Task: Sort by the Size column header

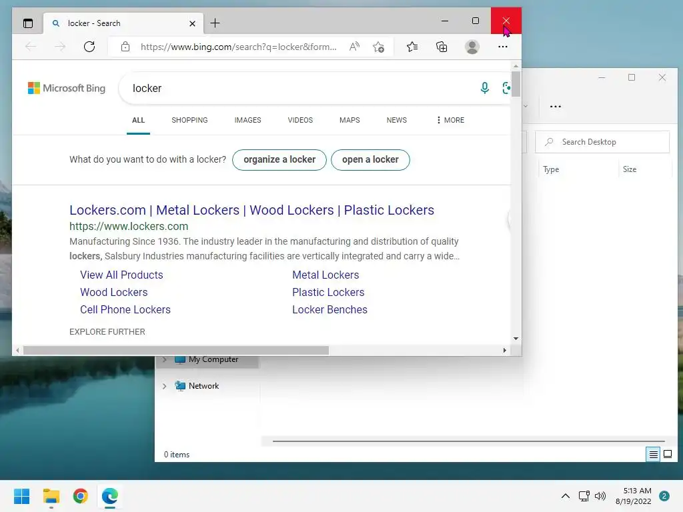Action: 630,169
